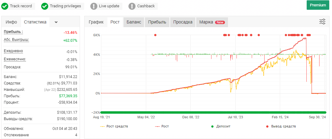Click the Feb 15, '24 axis date label
Screen dimensions: 332x139
(280, 117)
